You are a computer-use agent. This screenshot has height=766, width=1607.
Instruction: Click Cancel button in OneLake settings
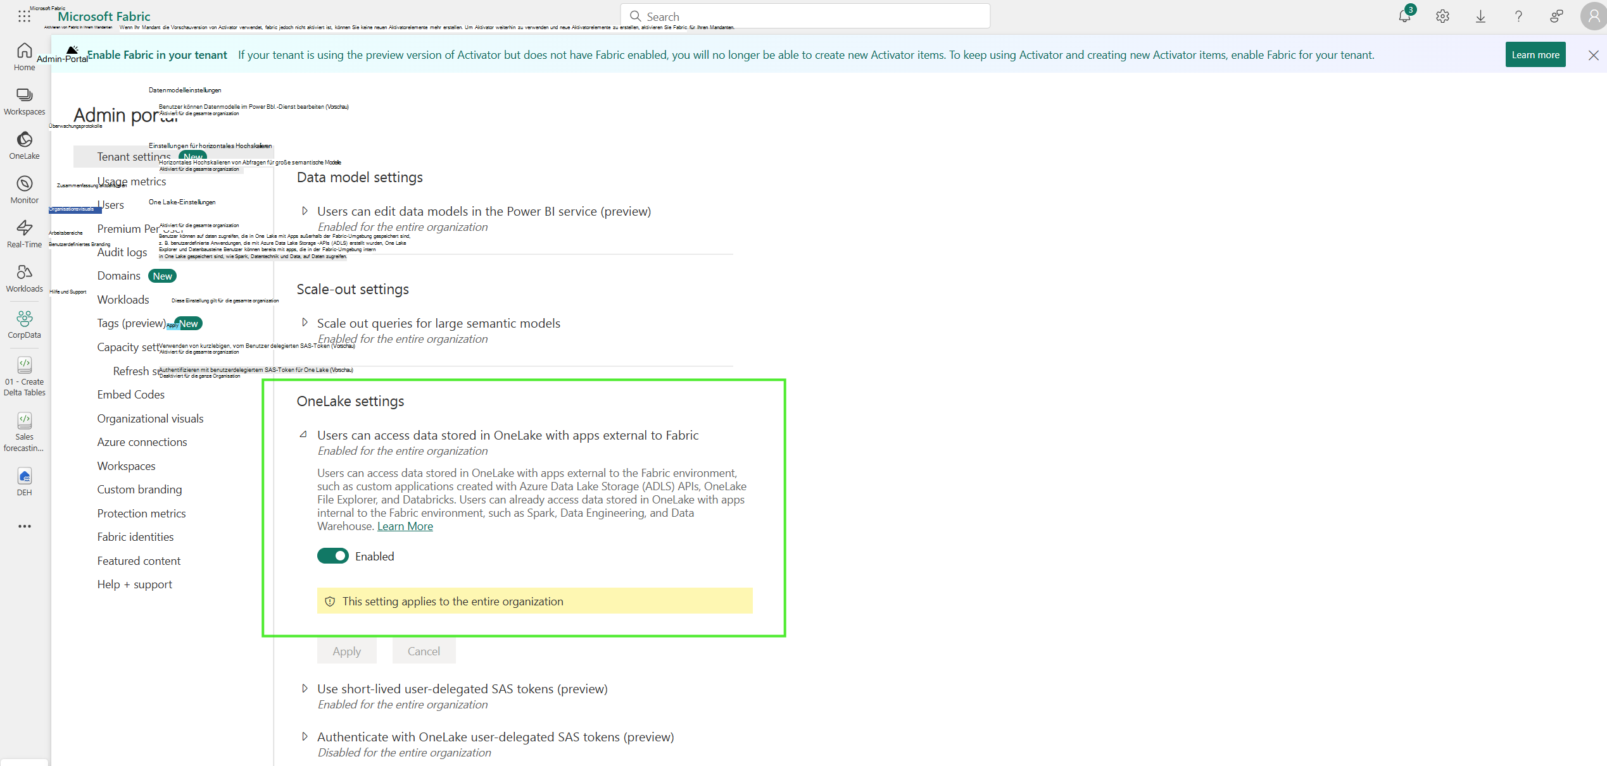point(423,650)
